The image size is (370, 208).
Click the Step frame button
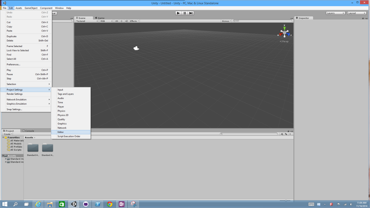point(191,13)
